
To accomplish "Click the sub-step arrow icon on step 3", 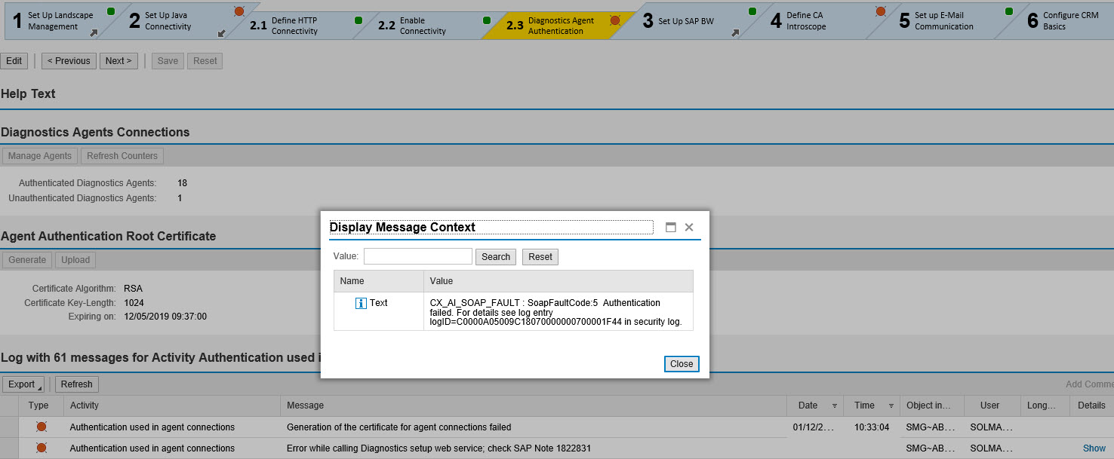I will 735,32.
